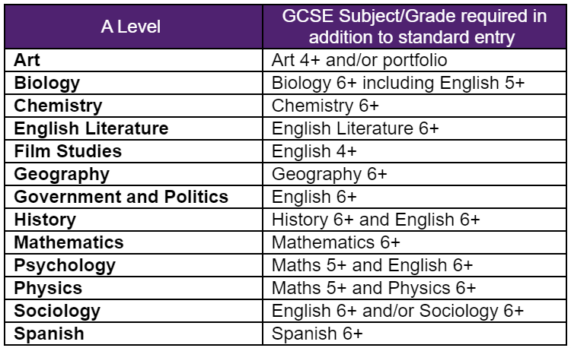Select the Art subject cell
Screen dimensions: 571x348
coord(27,60)
